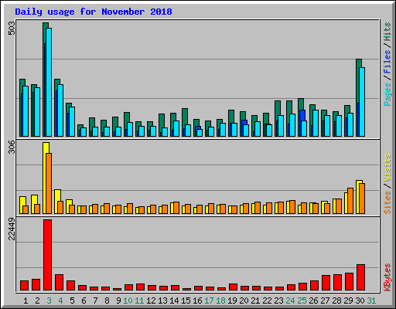Select the red KBytes bar for day 29
Image resolution: width=396 pixels, height=309 pixels.
(x=349, y=282)
